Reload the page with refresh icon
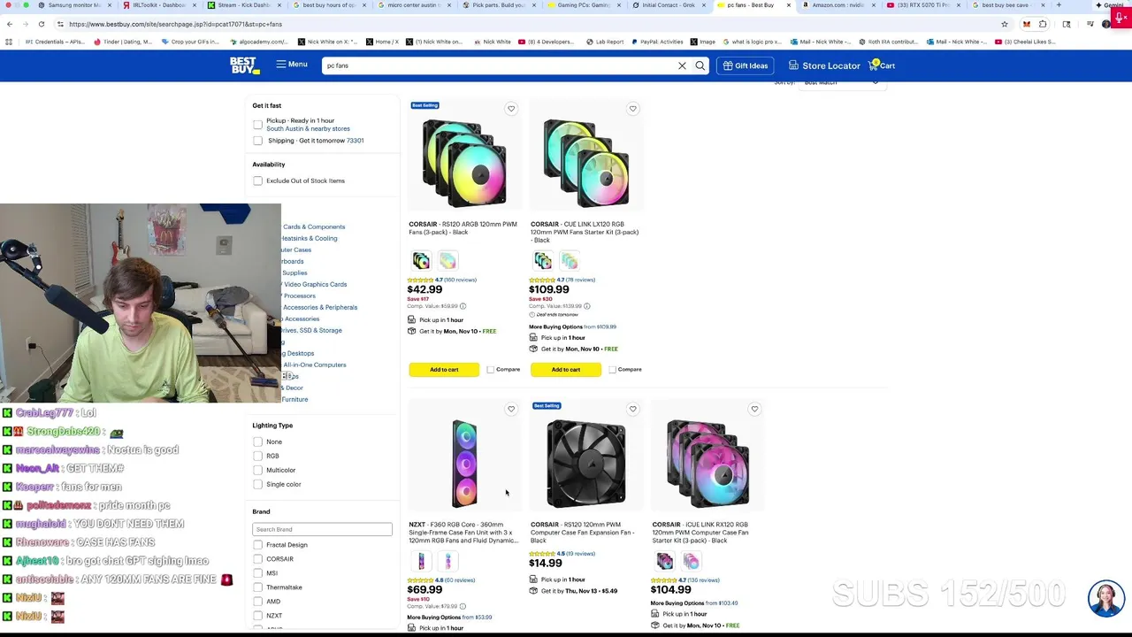This screenshot has height=637, width=1132. pos(42,24)
